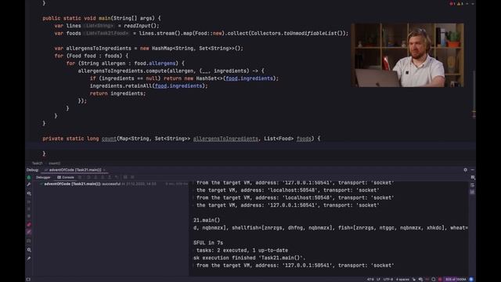Viewport: 501px width, 282px height.
Task: Click LF line separator in status bar
Action: coord(378,280)
